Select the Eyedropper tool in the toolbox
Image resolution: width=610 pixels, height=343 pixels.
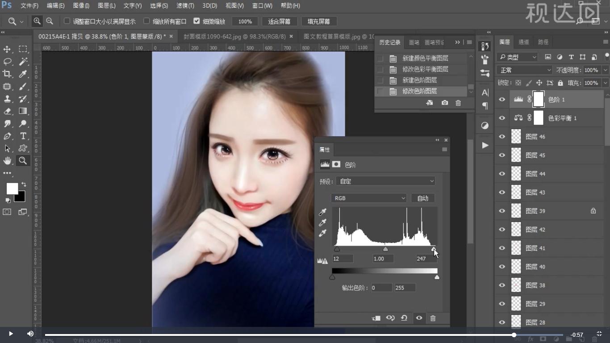tap(23, 74)
